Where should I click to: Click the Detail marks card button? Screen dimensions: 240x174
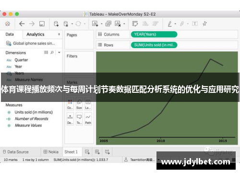coord(70,119)
